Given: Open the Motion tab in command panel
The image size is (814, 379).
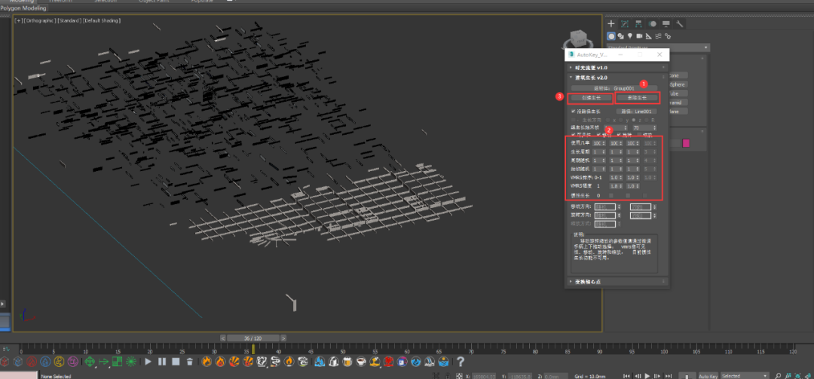Looking at the screenshot, I should click(652, 24).
